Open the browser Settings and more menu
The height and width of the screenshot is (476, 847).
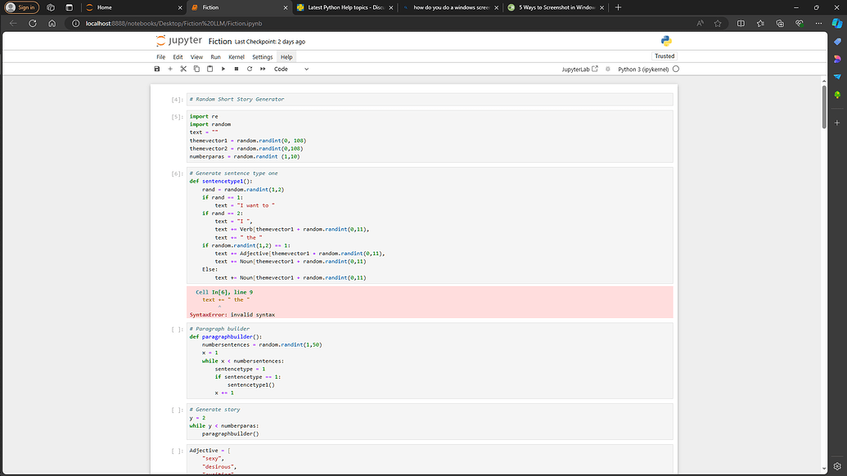(819, 23)
